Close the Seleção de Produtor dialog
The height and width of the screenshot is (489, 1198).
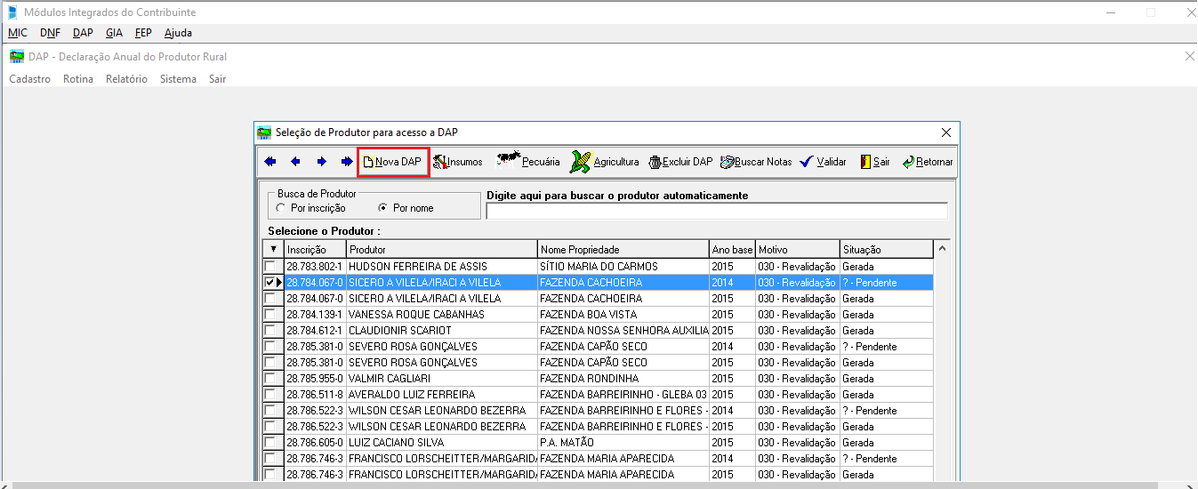(946, 132)
